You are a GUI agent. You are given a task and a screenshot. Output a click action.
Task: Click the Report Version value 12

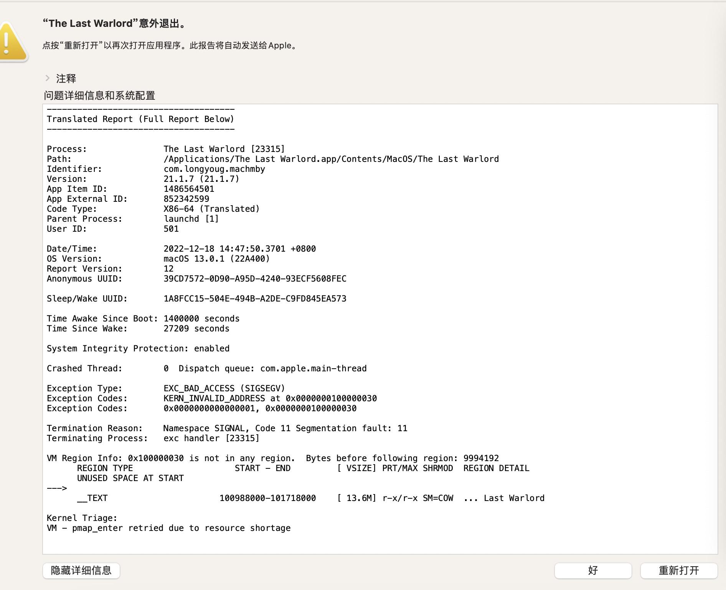[168, 269]
